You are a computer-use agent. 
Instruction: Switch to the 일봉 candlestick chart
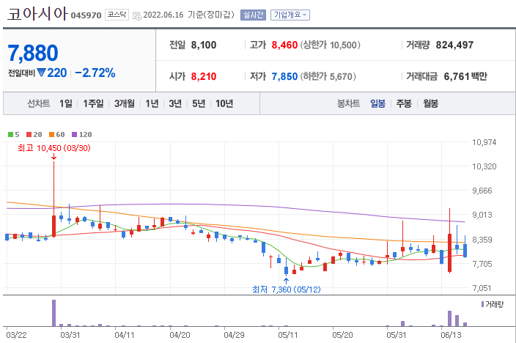pyautogui.click(x=377, y=103)
